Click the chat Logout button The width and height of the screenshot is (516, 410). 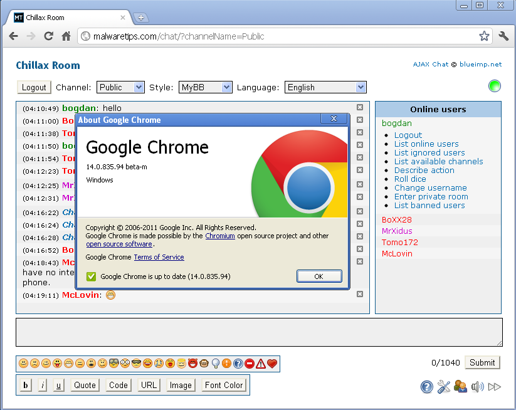click(34, 87)
